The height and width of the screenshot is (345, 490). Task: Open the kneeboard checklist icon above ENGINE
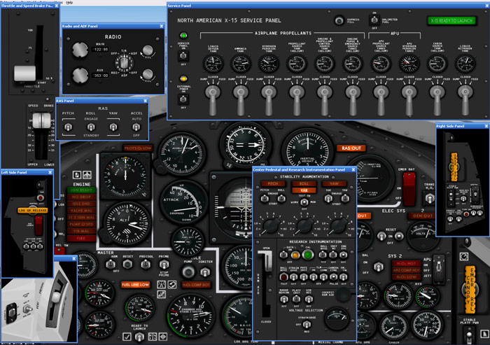[77, 175]
